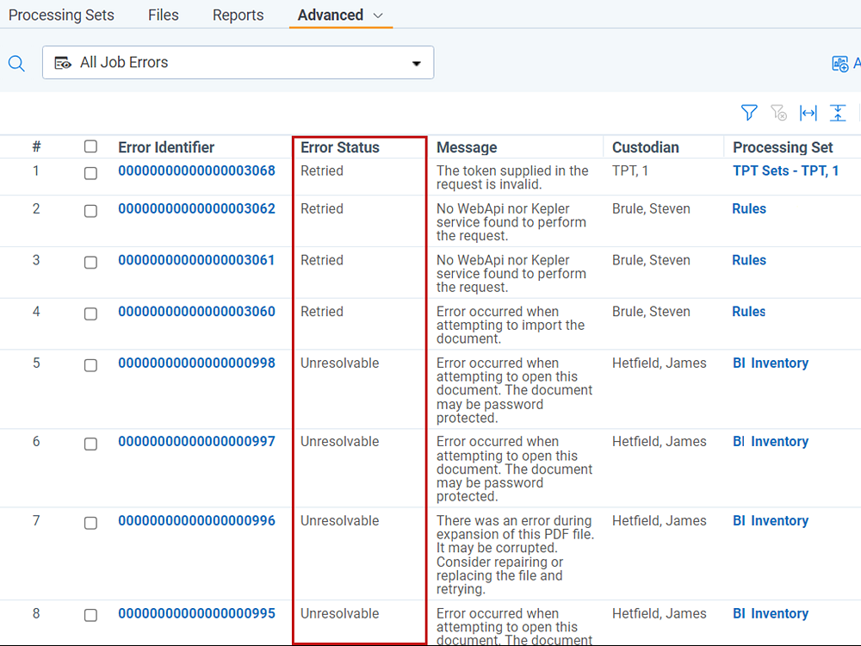The image size is (861, 646).
Task: Collapse row height icon
Action: pyautogui.click(x=838, y=113)
